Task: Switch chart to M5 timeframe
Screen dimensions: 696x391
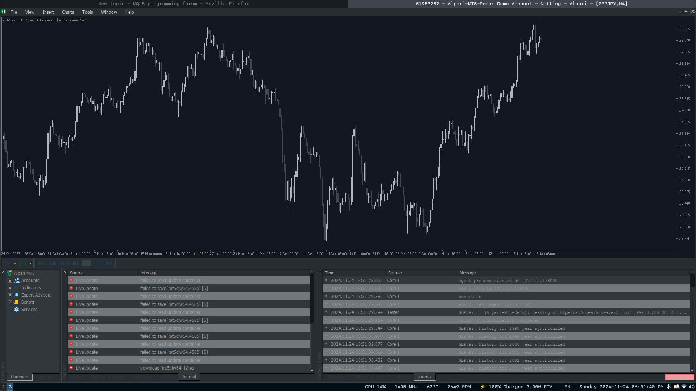Action: coord(53,263)
